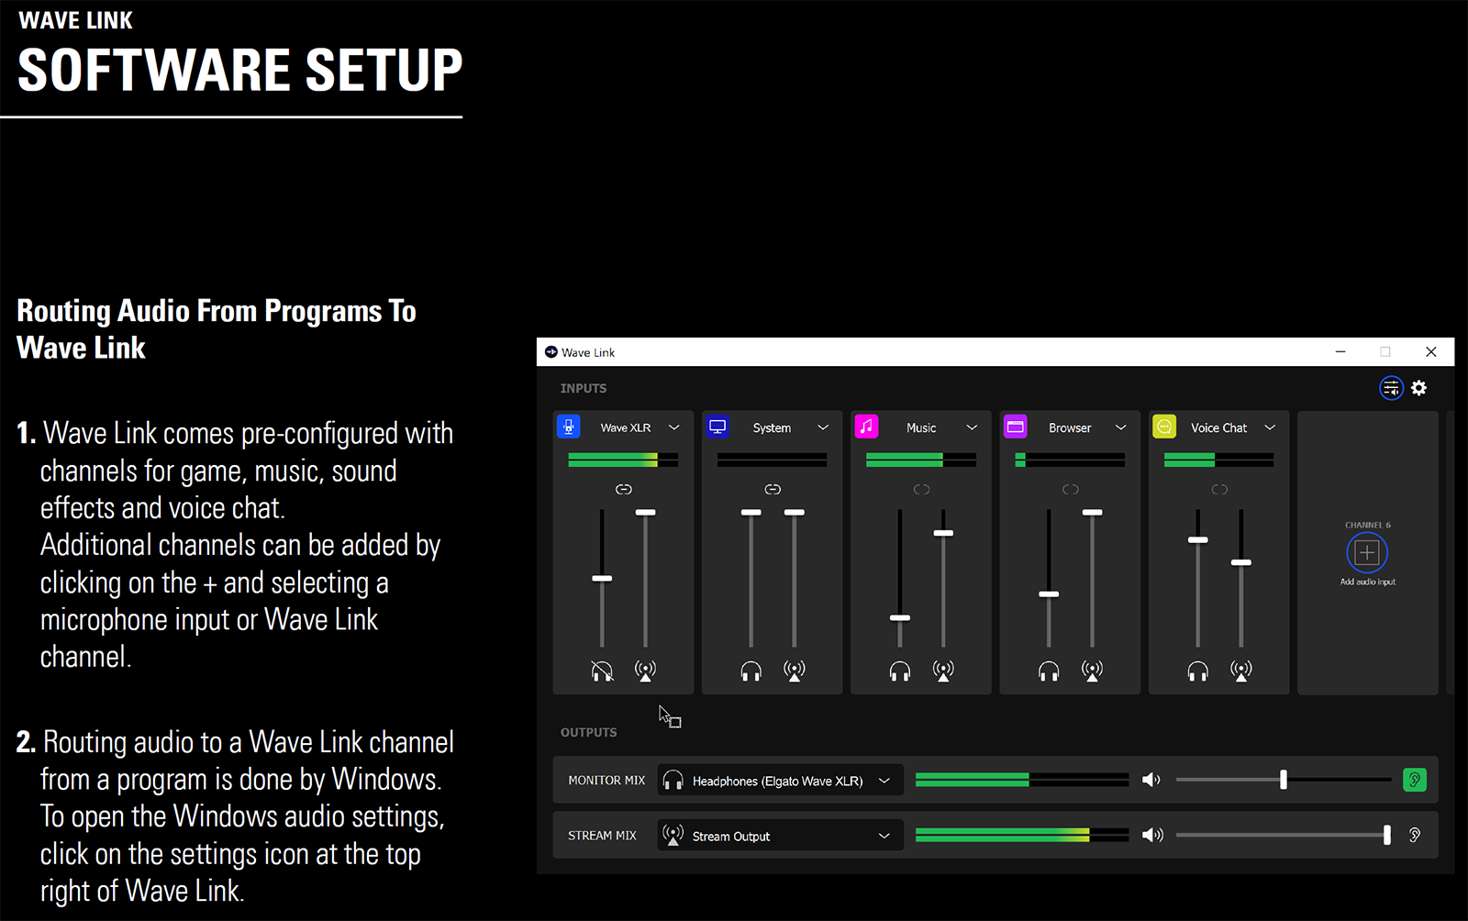The width and height of the screenshot is (1468, 921).
Task: Click the "Routing Audio From Programs To Wave Link" heading
Action: [217, 329]
